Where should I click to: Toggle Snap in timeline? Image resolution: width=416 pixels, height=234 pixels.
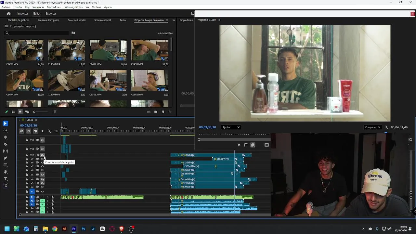tap(29, 131)
